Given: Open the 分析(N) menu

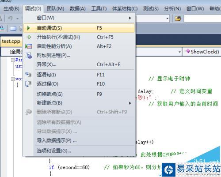Looking at the screenshot, I should pos(172,8).
